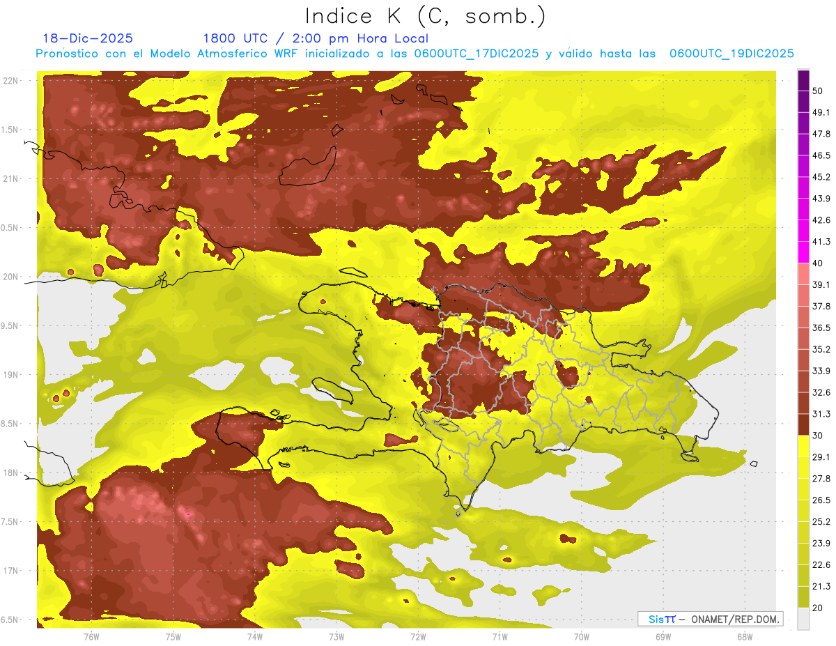Click colorbar value "50"
The width and height of the screenshot is (836, 646).
[818, 91]
